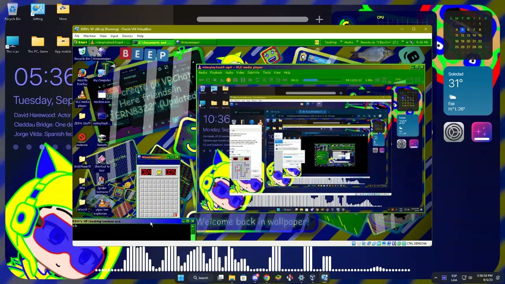Viewport: 505px width, 284px height.
Task: Open the Windows Start button on taskbar
Action: pyautogui.click(x=181, y=278)
